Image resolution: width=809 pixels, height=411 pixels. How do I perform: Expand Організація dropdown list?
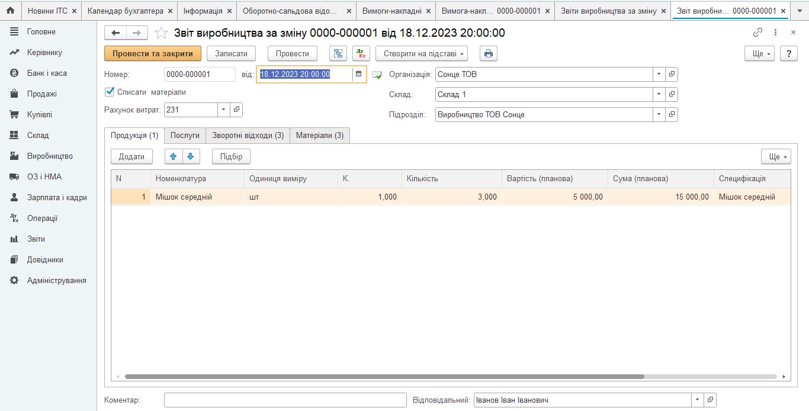pos(659,75)
